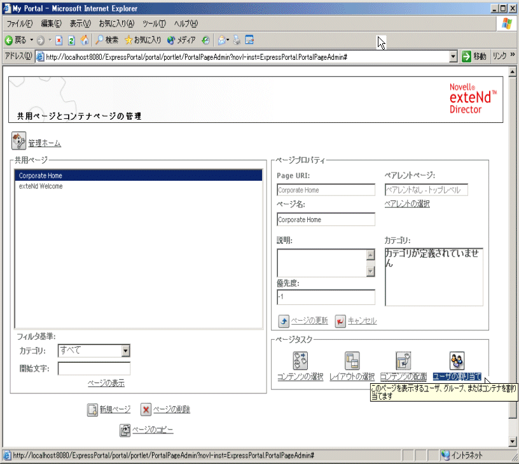This screenshot has height=464, width=519.
Task: Click the Windows flag logo icon
Action: 507,24
